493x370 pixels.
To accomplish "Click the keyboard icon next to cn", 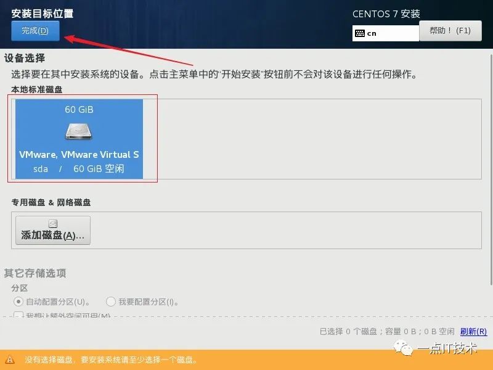I will [360, 33].
